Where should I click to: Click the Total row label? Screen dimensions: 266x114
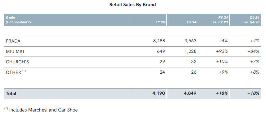point(11,93)
